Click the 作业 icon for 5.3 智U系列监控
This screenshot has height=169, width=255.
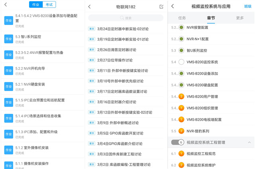[x=8, y=38]
